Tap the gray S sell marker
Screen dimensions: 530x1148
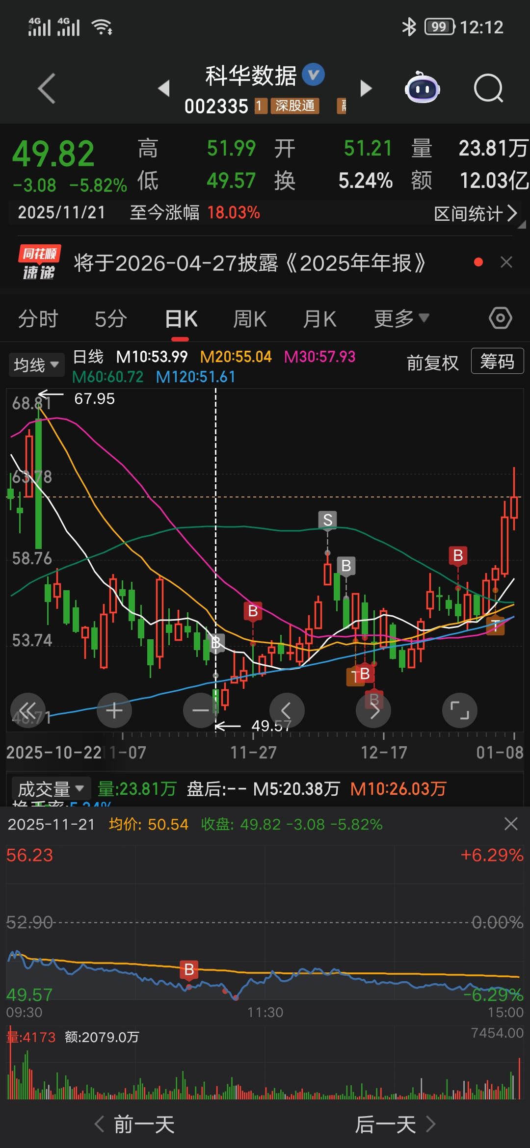[327, 520]
